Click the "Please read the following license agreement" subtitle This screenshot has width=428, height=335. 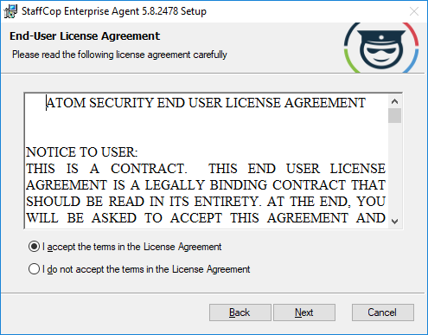click(x=119, y=55)
